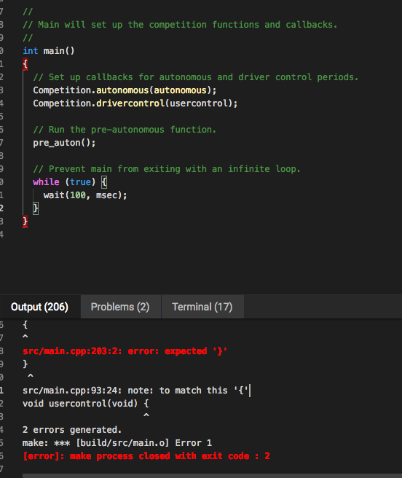Click the red closing brace ending main
The height and width of the screenshot is (478, 402).
pos(25,222)
